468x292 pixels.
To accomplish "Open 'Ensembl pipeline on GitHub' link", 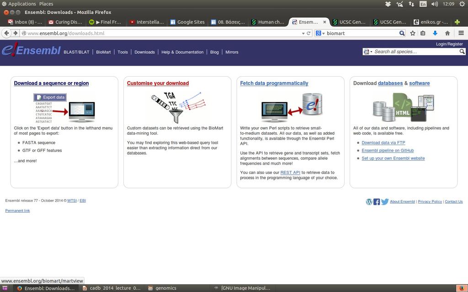I will tap(388, 151).
